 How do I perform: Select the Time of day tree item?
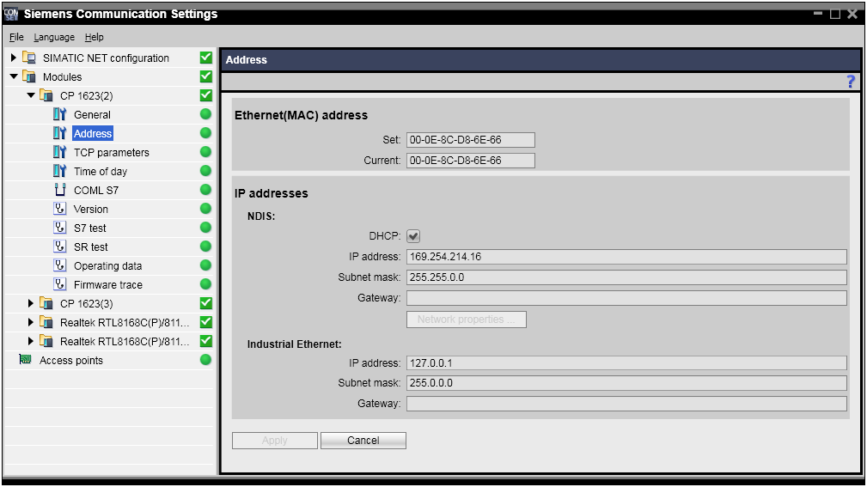(101, 172)
